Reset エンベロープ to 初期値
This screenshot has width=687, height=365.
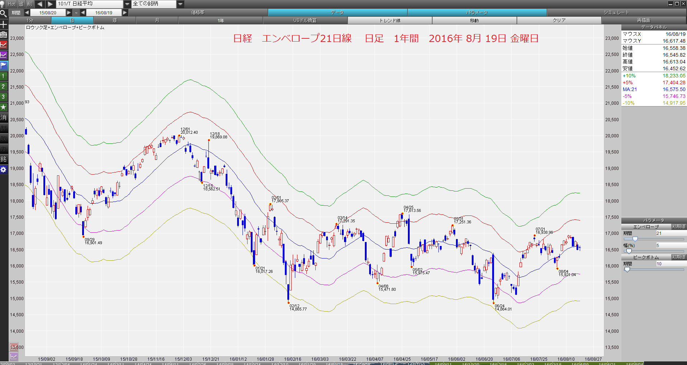[x=679, y=227]
